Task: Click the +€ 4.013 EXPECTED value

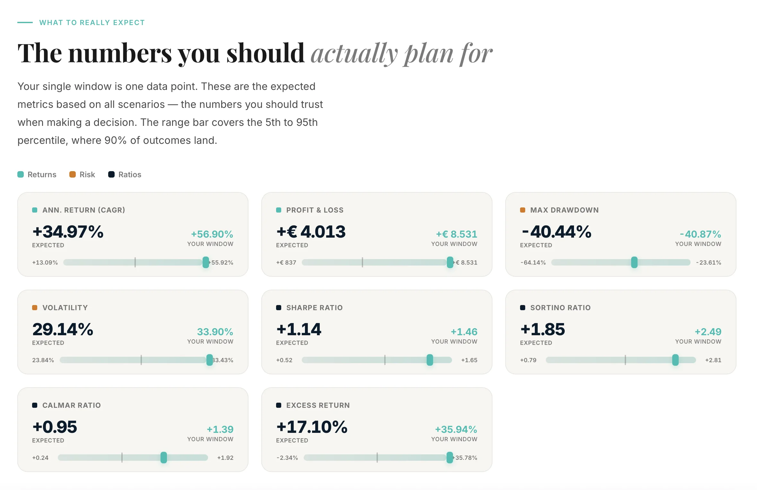Action: coord(311,232)
